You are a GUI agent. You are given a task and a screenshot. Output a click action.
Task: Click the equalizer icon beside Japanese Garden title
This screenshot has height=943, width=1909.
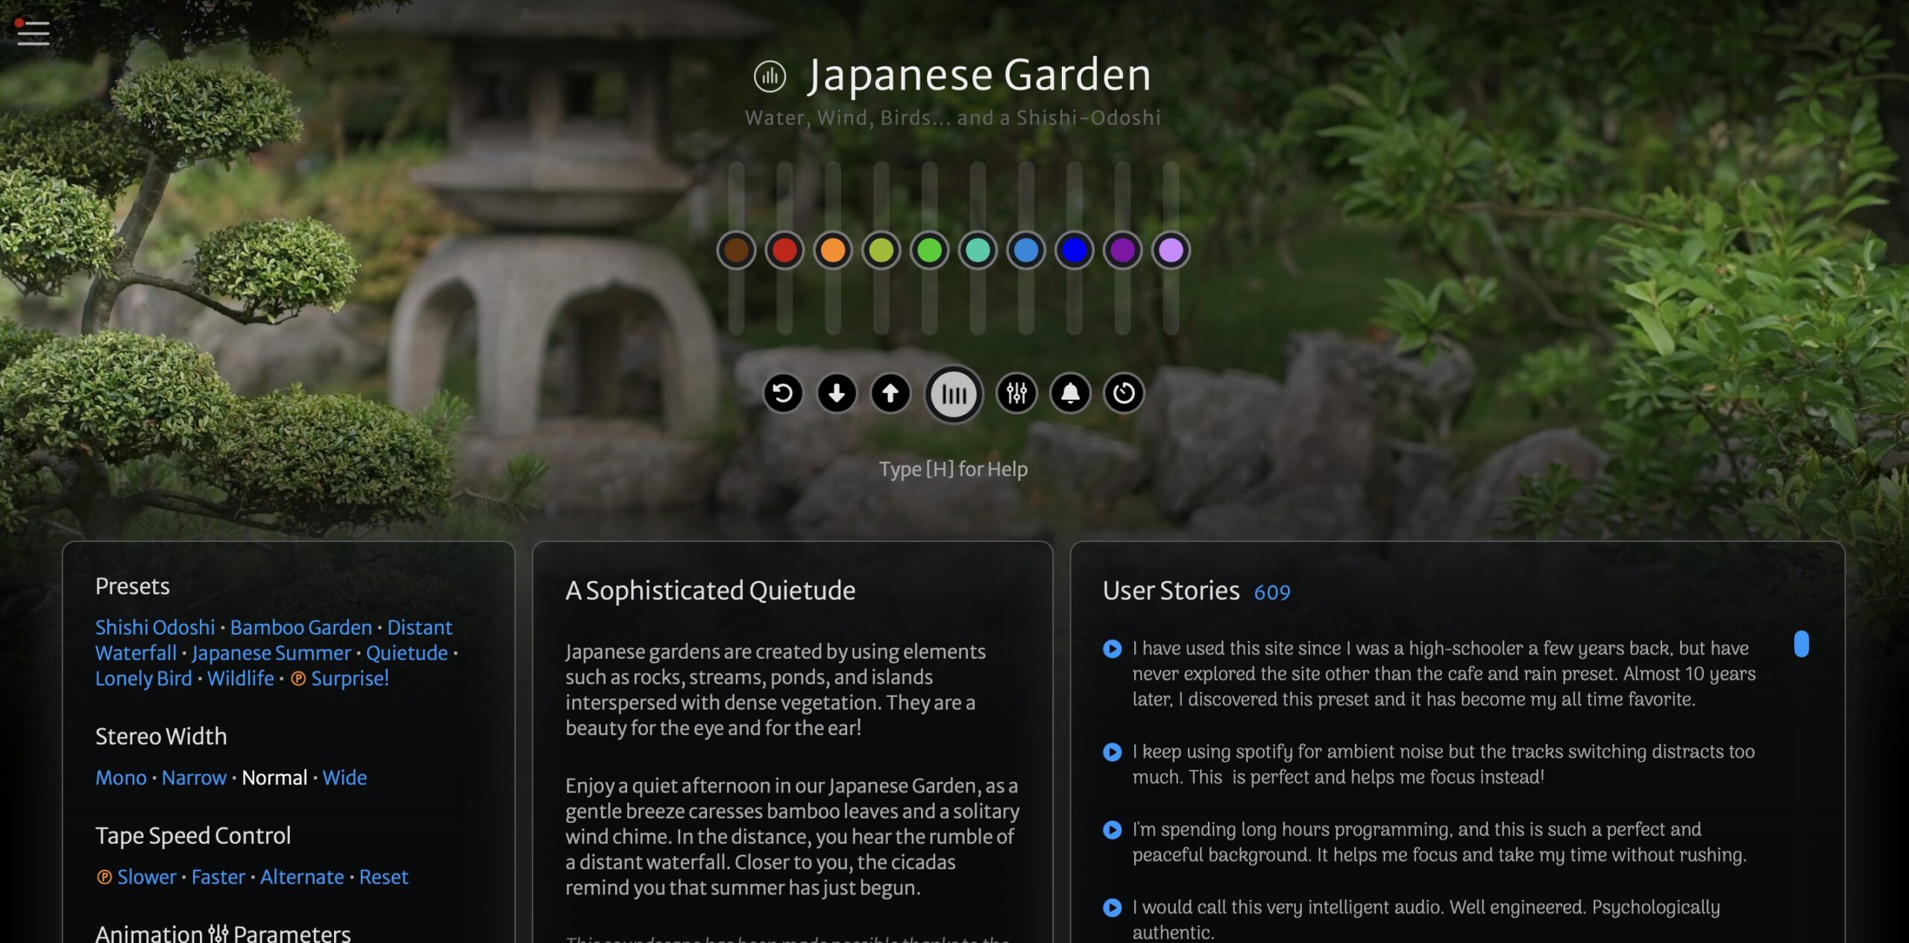point(770,76)
